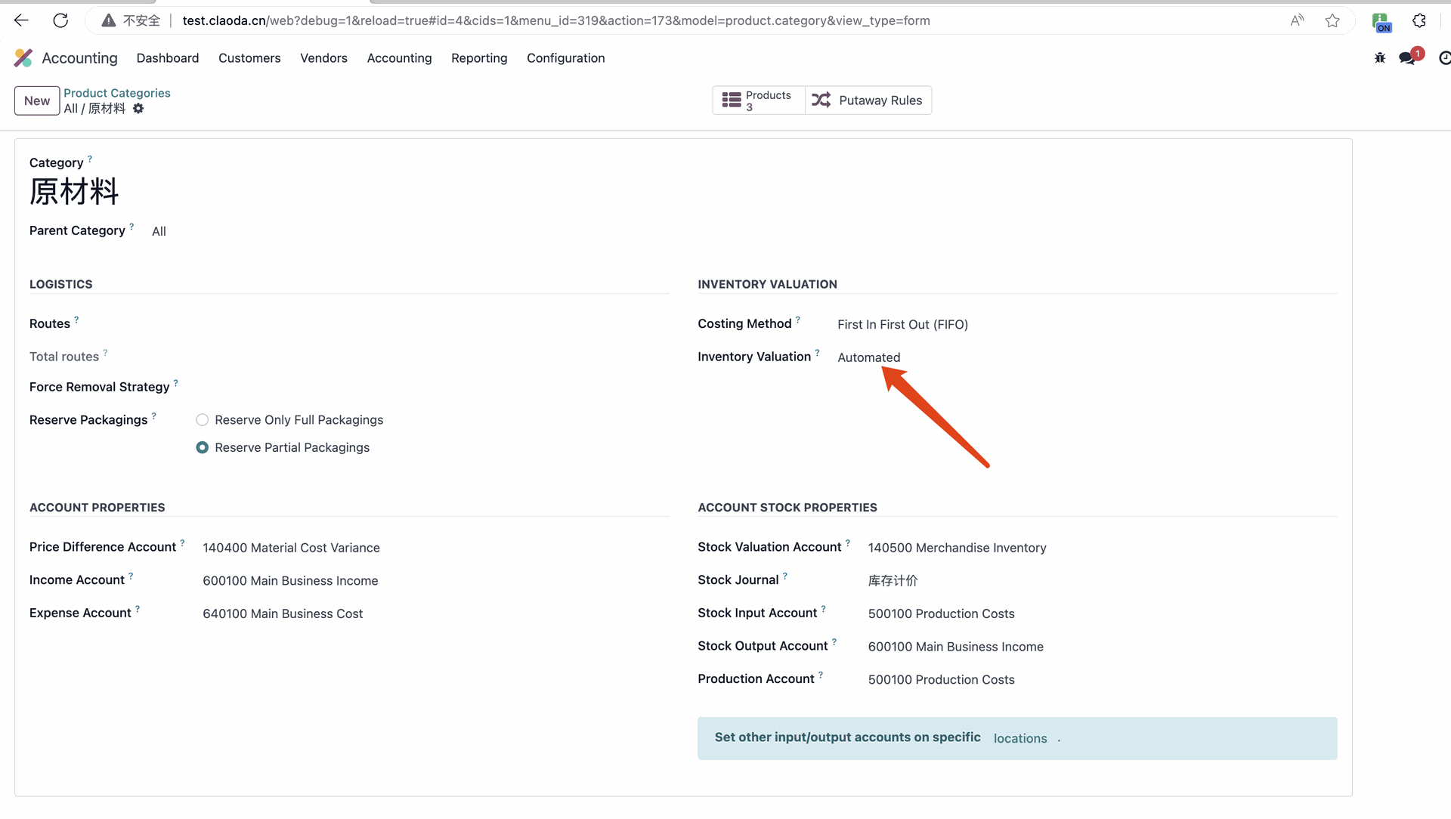1451x819 pixels.
Task: Go to Product Categories breadcrumb
Action: coord(116,93)
